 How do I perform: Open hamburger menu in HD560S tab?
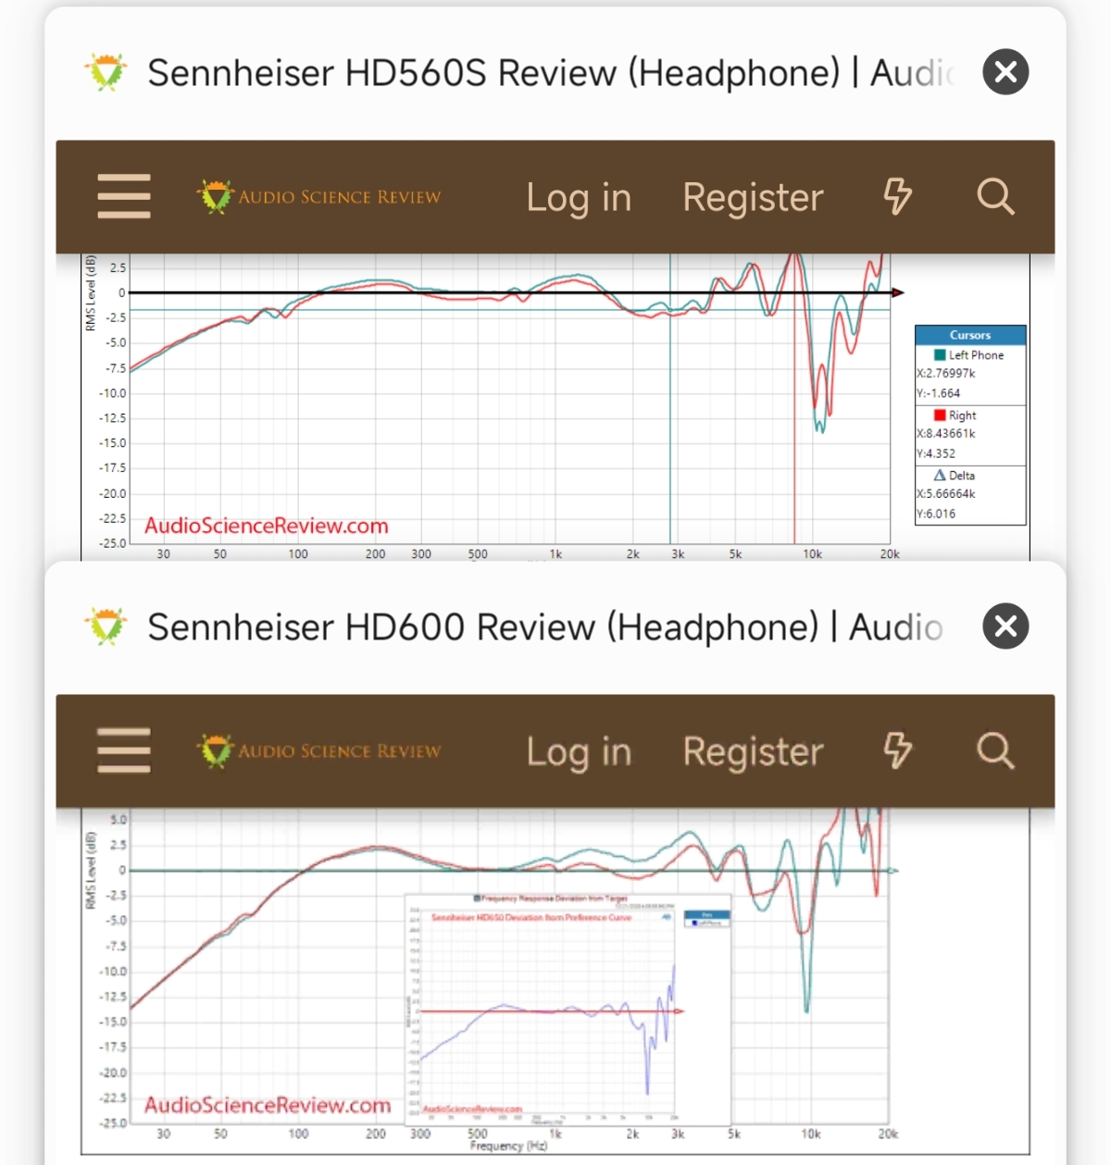click(124, 196)
